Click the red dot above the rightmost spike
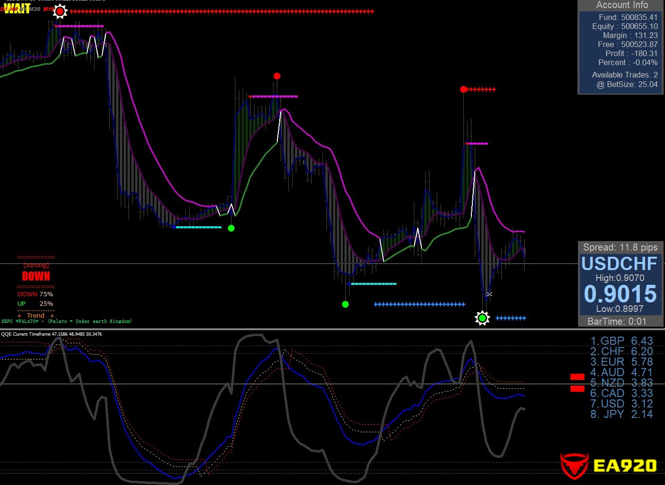This screenshot has width=665, height=485. [463, 89]
